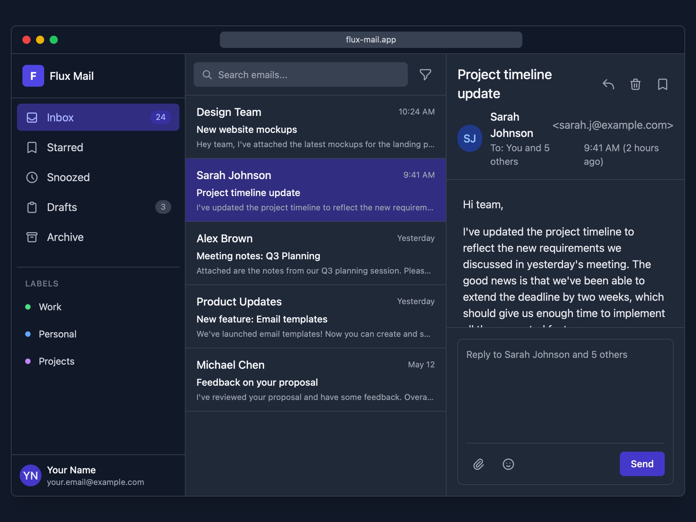Click the magnifier icon in the search bar
The width and height of the screenshot is (696, 522).
208,74
